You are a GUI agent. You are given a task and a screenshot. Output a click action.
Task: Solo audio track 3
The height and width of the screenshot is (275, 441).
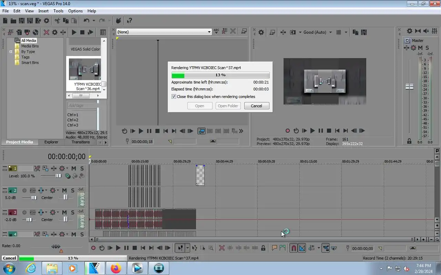pos(73,212)
